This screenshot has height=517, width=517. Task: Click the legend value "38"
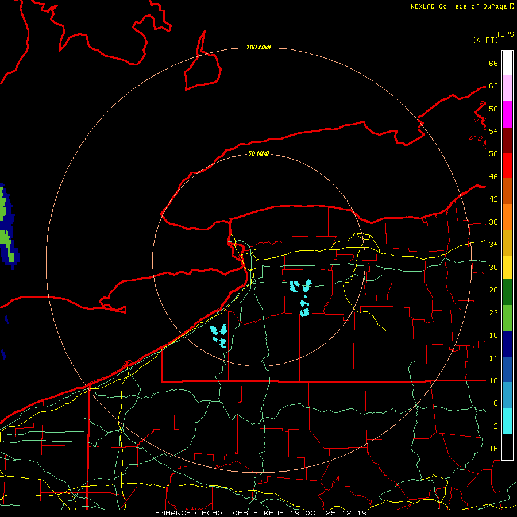(493, 222)
